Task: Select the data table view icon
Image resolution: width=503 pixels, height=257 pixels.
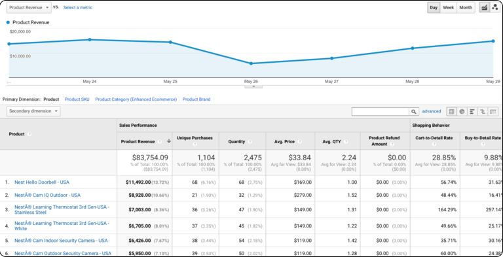Action: (452, 112)
